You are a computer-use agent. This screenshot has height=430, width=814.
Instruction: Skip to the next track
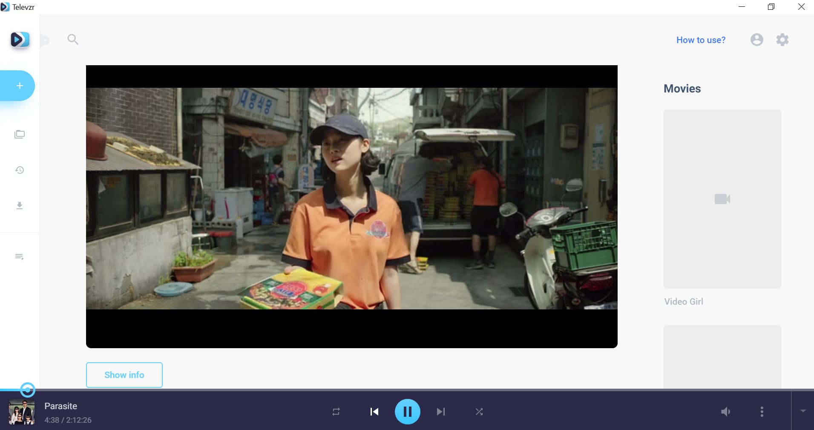tap(441, 412)
